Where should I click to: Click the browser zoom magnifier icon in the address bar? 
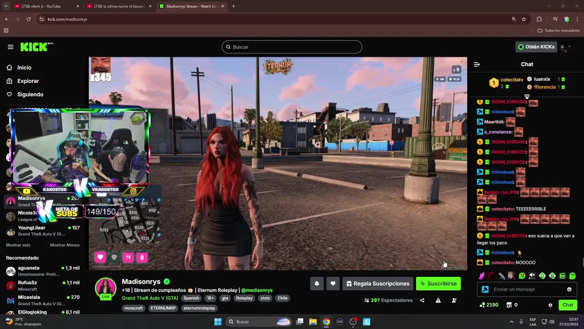point(514,19)
